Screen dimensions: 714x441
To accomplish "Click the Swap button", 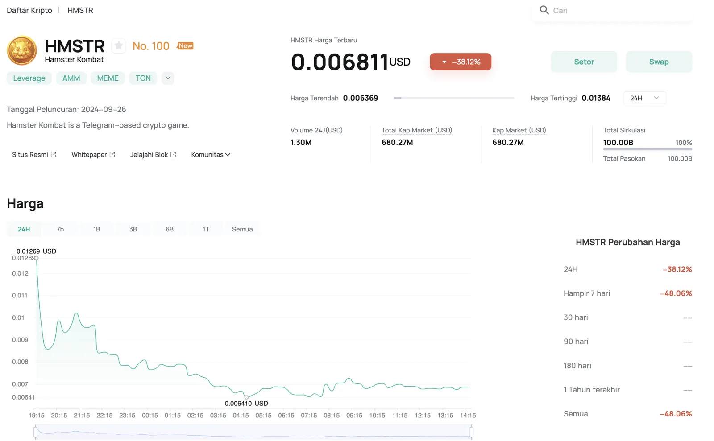I will point(659,62).
